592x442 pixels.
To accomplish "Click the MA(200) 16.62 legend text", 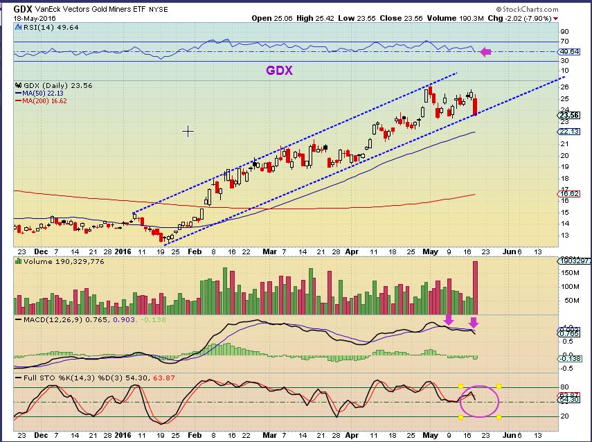I will (x=44, y=101).
